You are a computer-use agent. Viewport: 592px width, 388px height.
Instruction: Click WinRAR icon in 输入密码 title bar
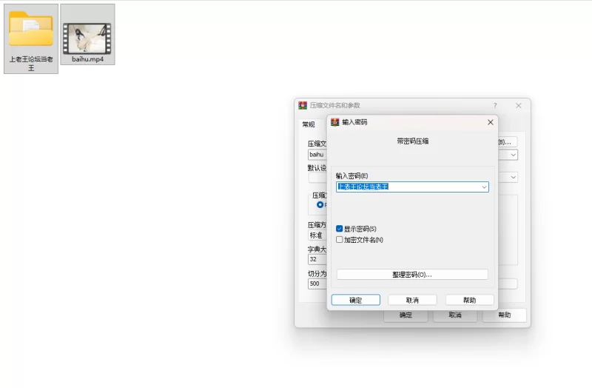[x=335, y=122]
